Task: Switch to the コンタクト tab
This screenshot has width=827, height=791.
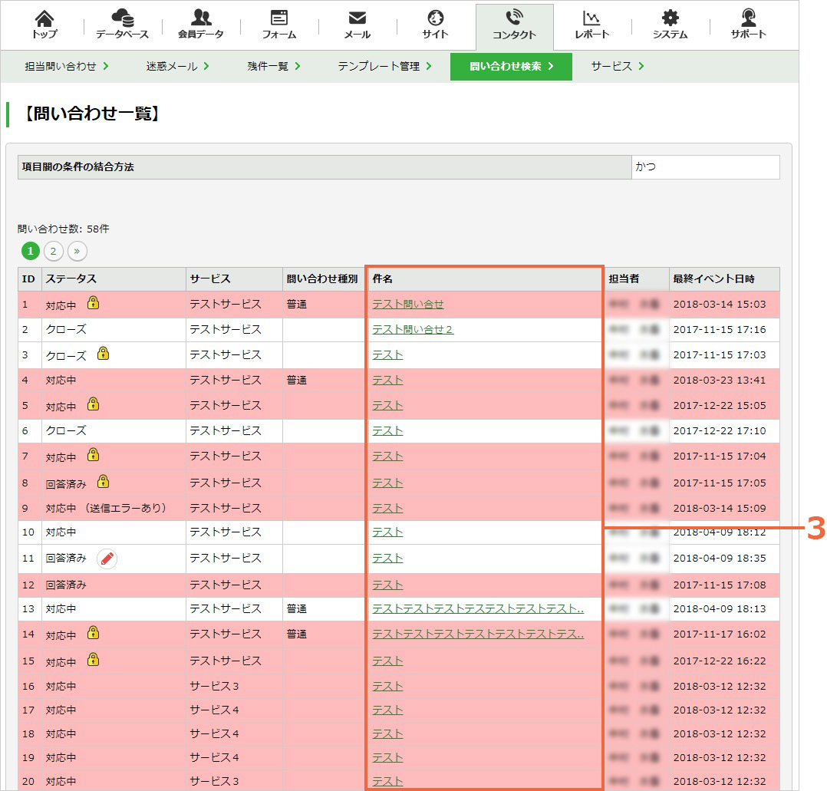Action: pyautogui.click(x=514, y=26)
